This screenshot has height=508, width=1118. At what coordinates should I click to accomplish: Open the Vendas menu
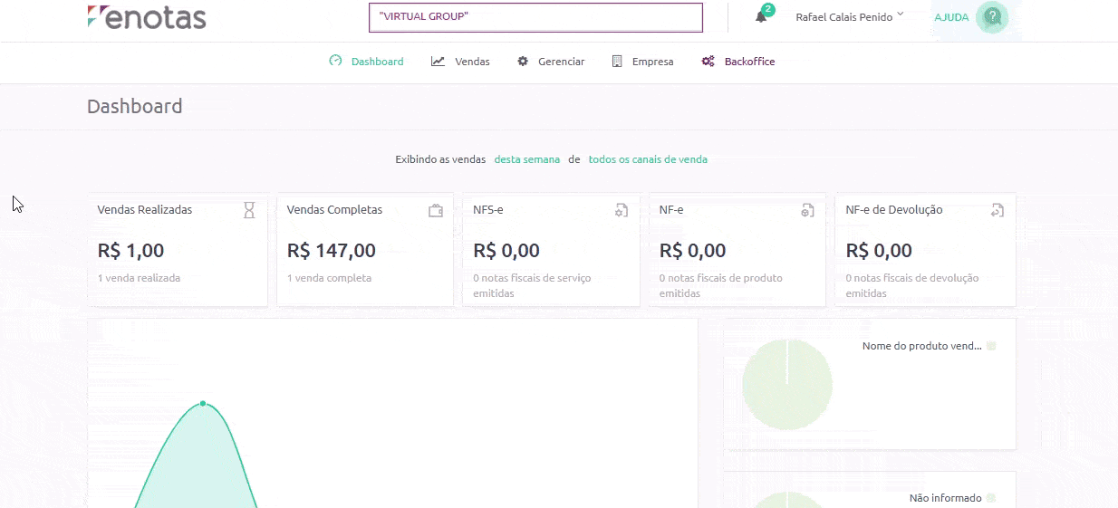(x=461, y=62)
